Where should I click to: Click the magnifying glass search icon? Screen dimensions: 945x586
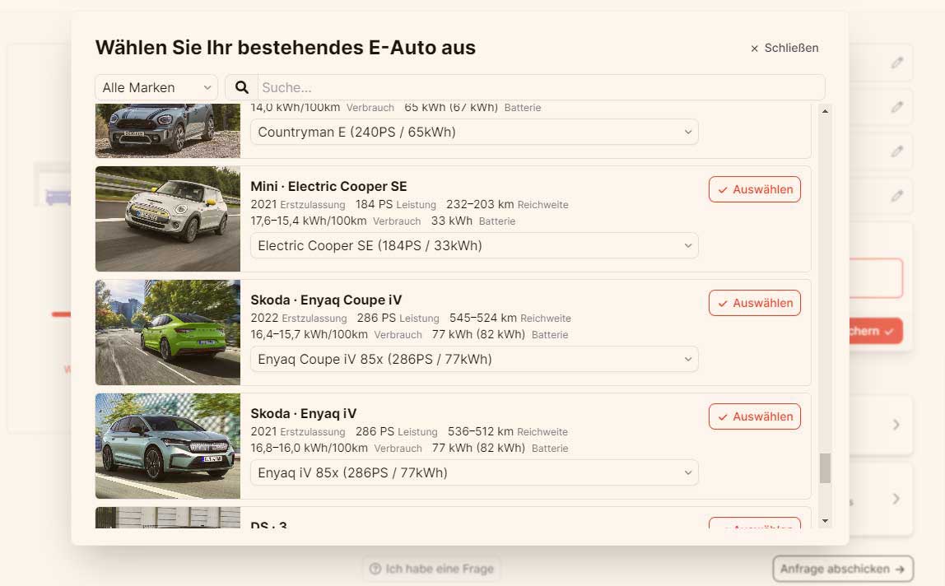click(242, 87)
